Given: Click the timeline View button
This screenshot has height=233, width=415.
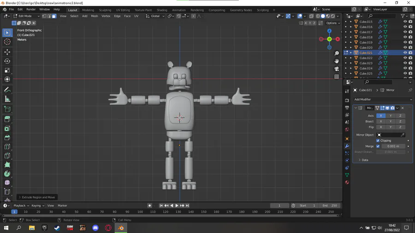Looking at the screenshot, I should coord(50,205).
